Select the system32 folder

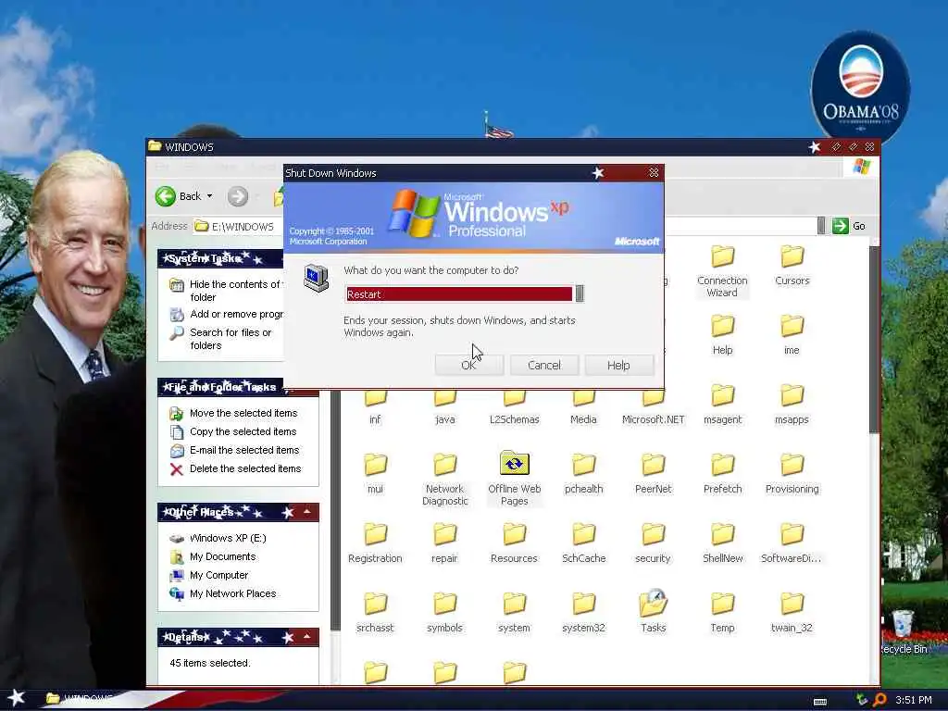point(584,613)
